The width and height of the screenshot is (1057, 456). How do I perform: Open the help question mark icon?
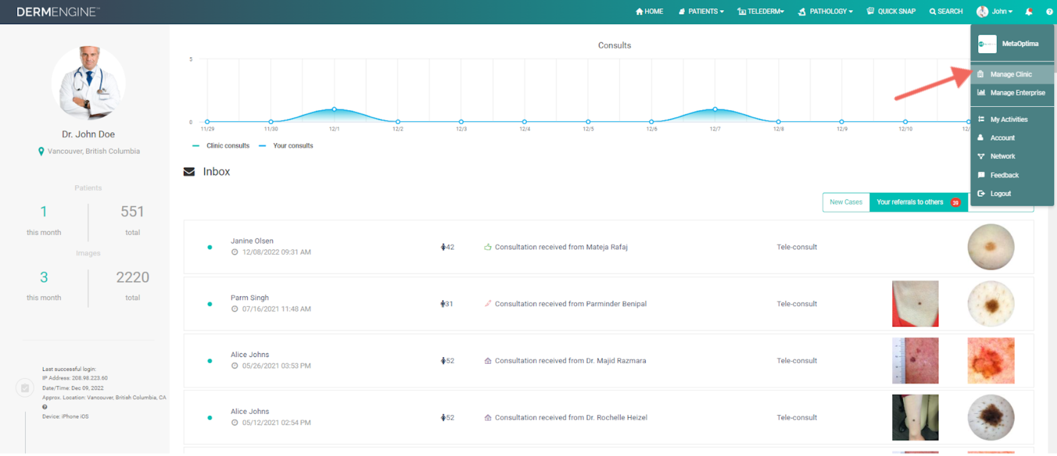click(1049, 12)
